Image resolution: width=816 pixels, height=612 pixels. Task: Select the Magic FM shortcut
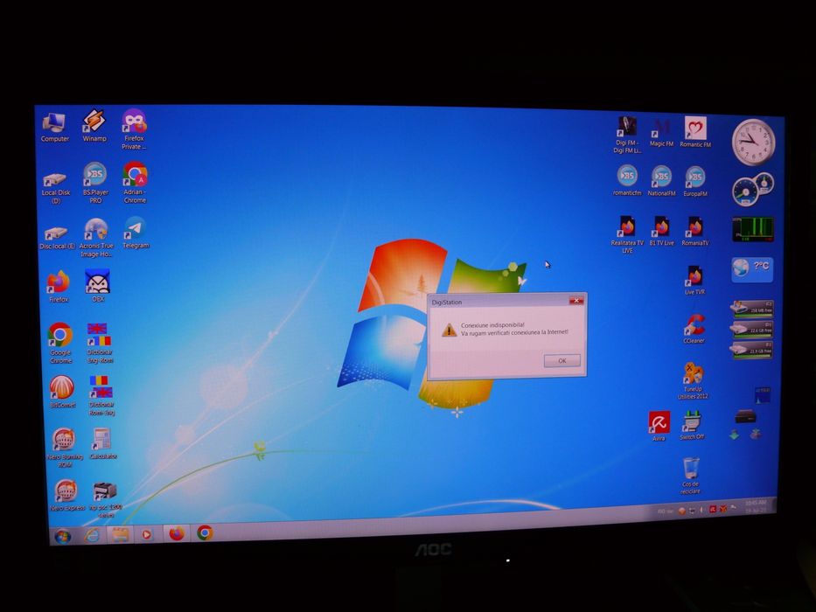tap(661, 133)
